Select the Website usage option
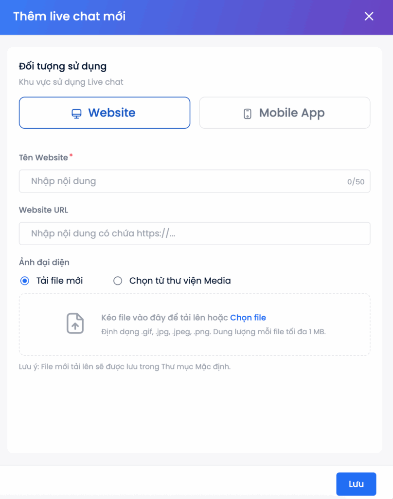The image size is (393, 499). point(105,113)
